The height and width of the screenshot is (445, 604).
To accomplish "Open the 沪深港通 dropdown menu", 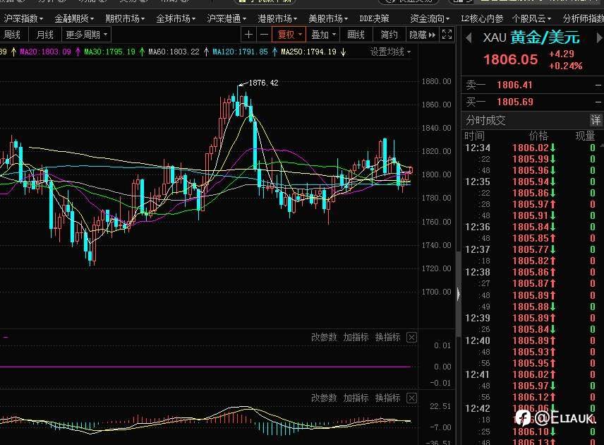I will tap(227, 18).
